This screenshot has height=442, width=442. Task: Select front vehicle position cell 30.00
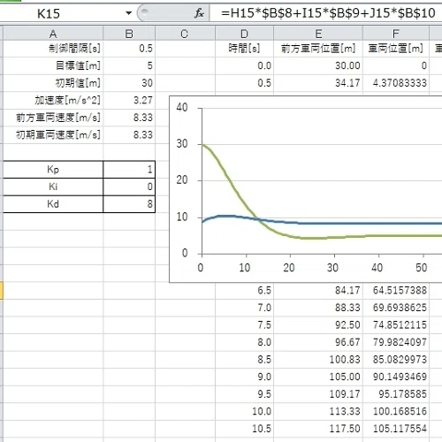pyautogui.click(x=318, y=65)
